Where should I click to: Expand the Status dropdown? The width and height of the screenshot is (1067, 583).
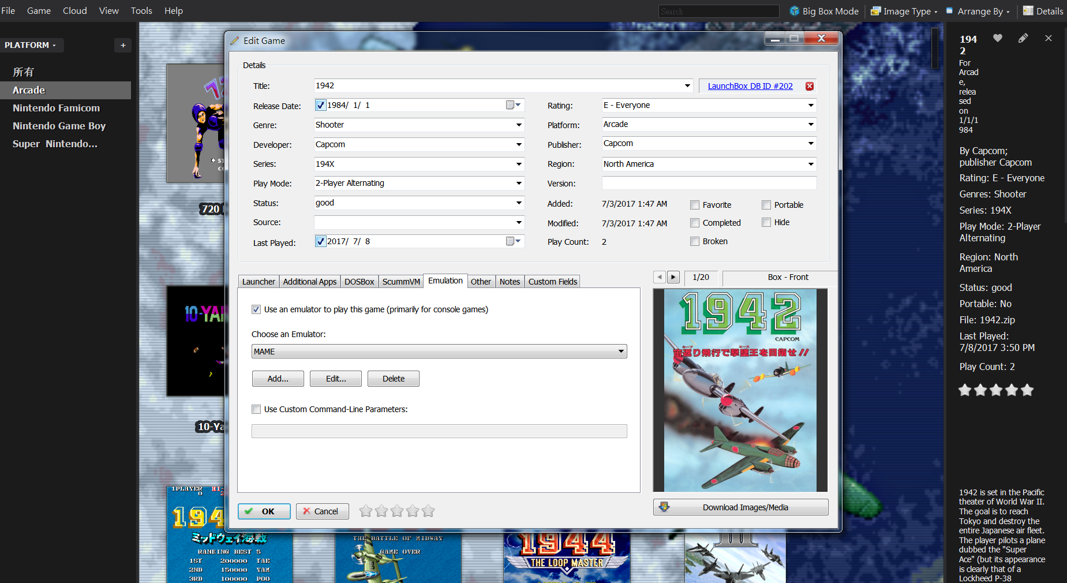[519, 203]
